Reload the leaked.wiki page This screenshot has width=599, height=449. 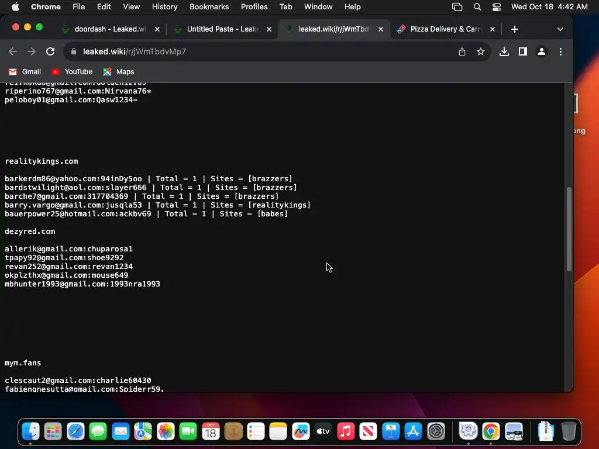50,51
